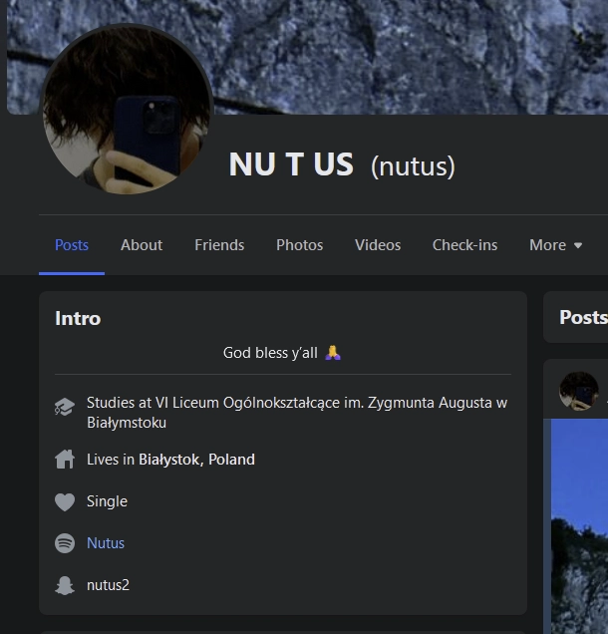
Task: Click the praying hands emoji in bio
Action: 333,353
